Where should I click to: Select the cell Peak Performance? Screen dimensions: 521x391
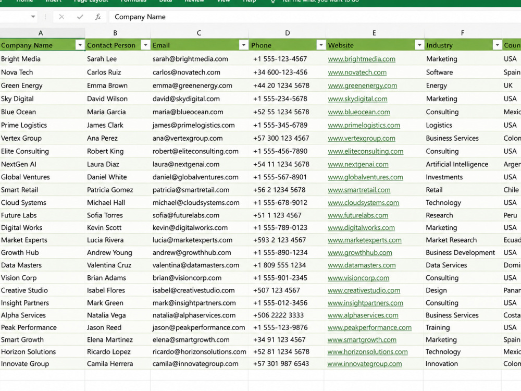click(43, 327)
